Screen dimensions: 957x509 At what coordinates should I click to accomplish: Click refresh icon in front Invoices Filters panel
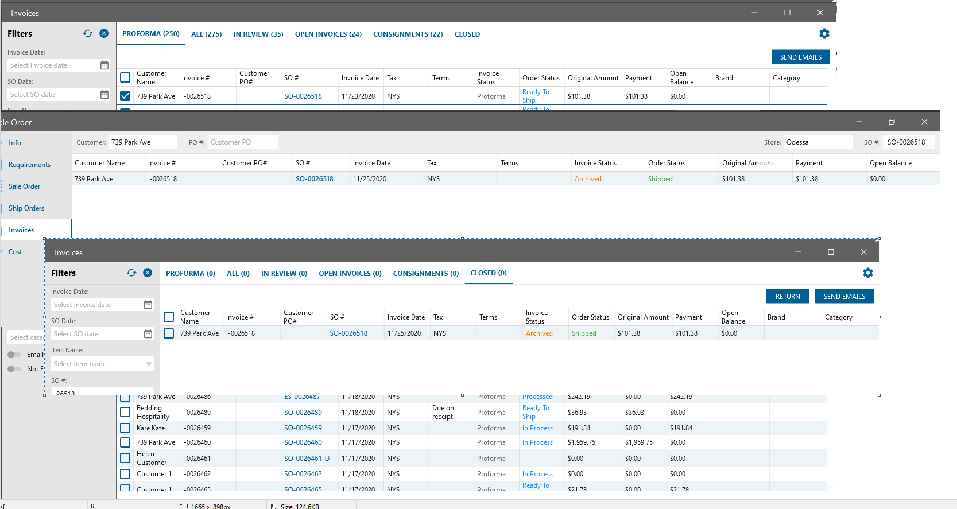(131, 273)
